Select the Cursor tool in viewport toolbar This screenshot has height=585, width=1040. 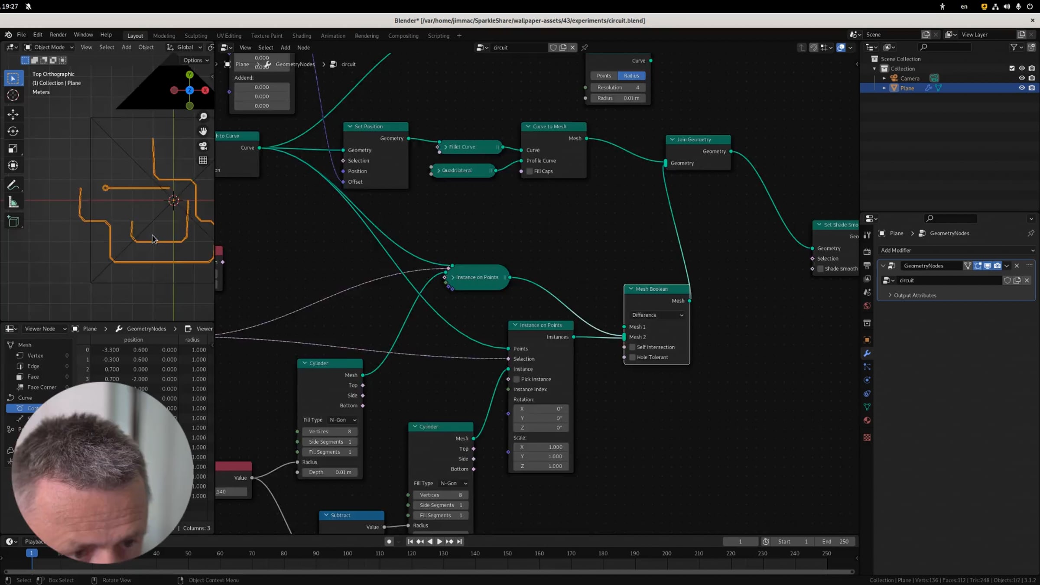coord(13,95)
